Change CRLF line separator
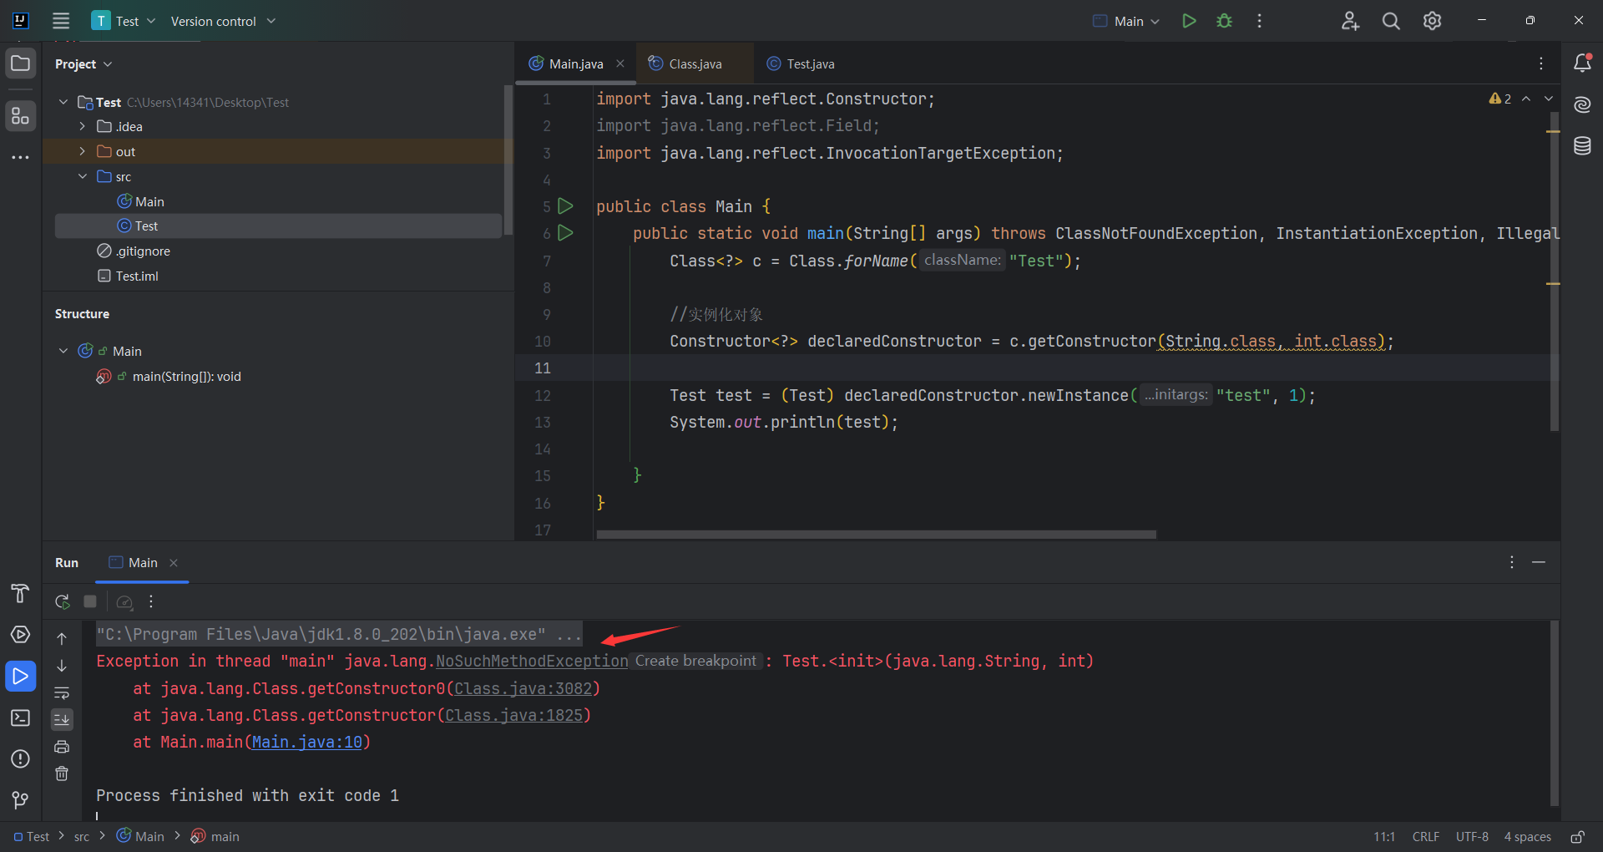The width and height of the screenshot is (1603, 852). coord(1425,837)
